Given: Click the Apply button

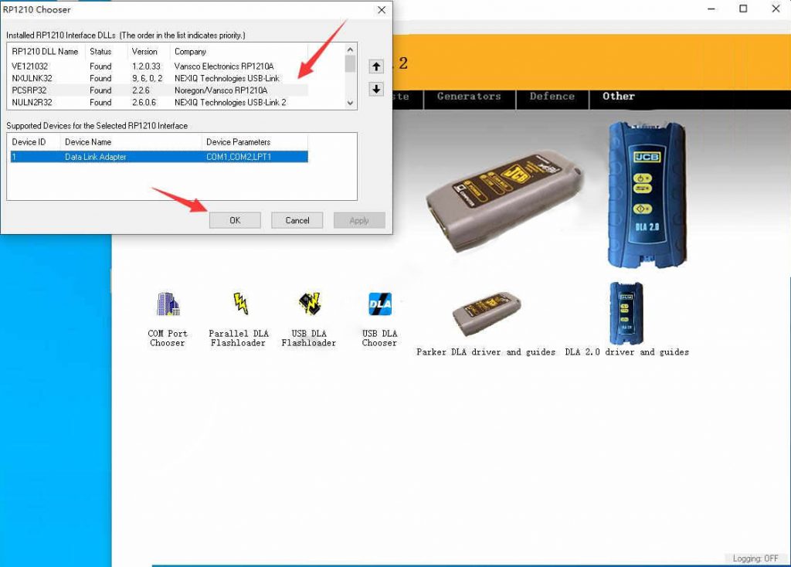Looking at the screenshot, I should (359, 220).
